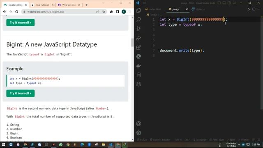The height and width of the screenshot is (148, 263).
Task: Click the UTF-8 encoding status item
Action: (x=178, y=140)
